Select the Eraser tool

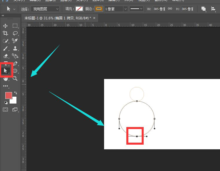[5, 56]
